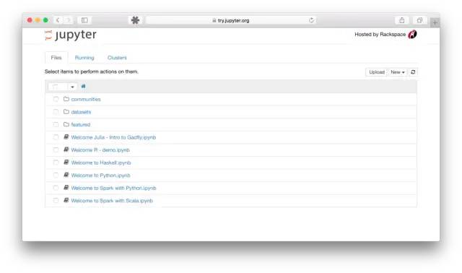Check the communities folder checkbox
The width and height of the screenshot is (462, 273).
(x=56, y=99)
